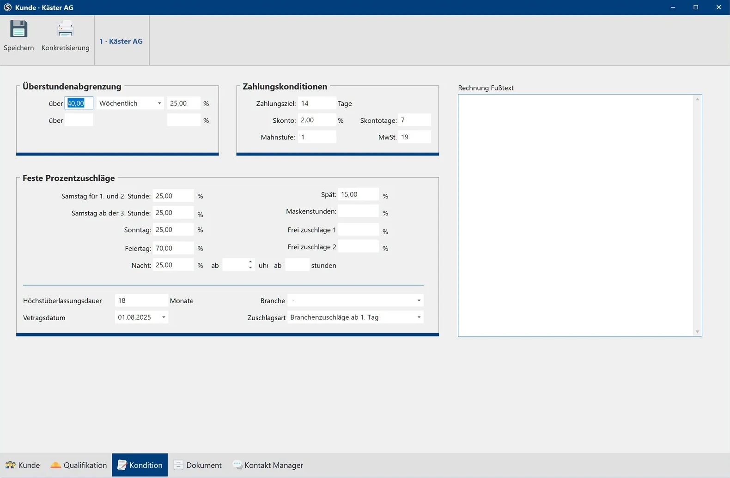This screenshot has height=478, width=730.
Task: Open the Vetragsdatum date picker dropdown
Action: pos(164,317)
